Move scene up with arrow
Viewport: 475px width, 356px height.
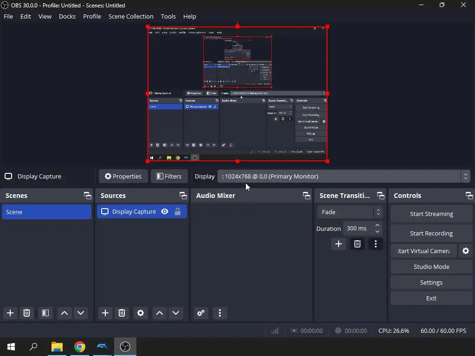pyautogui.click(x=64, y=313)
